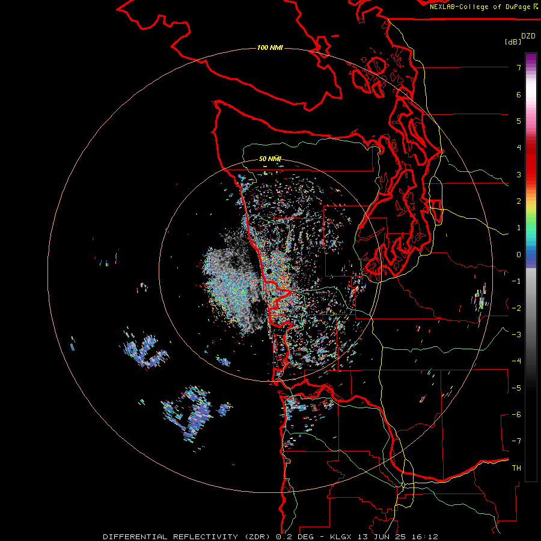Click the 5 dB tick label on scale
Viewport: 541px width, 541px height.
click(x=519, y=121)
